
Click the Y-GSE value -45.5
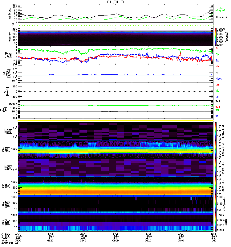tap(18, 236)
